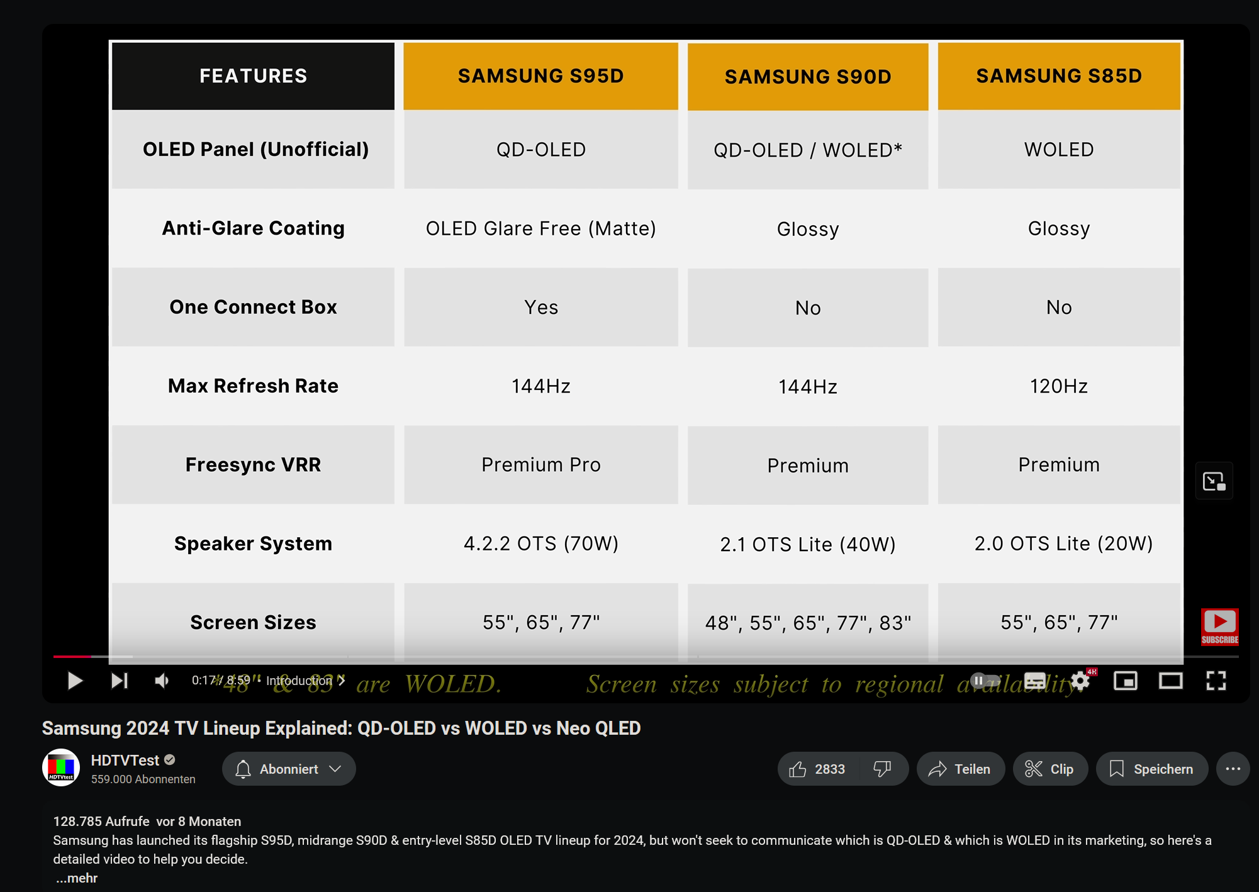Open the more actions menu
This screenshot has width=1259, height=892.
coord(1233,769)
